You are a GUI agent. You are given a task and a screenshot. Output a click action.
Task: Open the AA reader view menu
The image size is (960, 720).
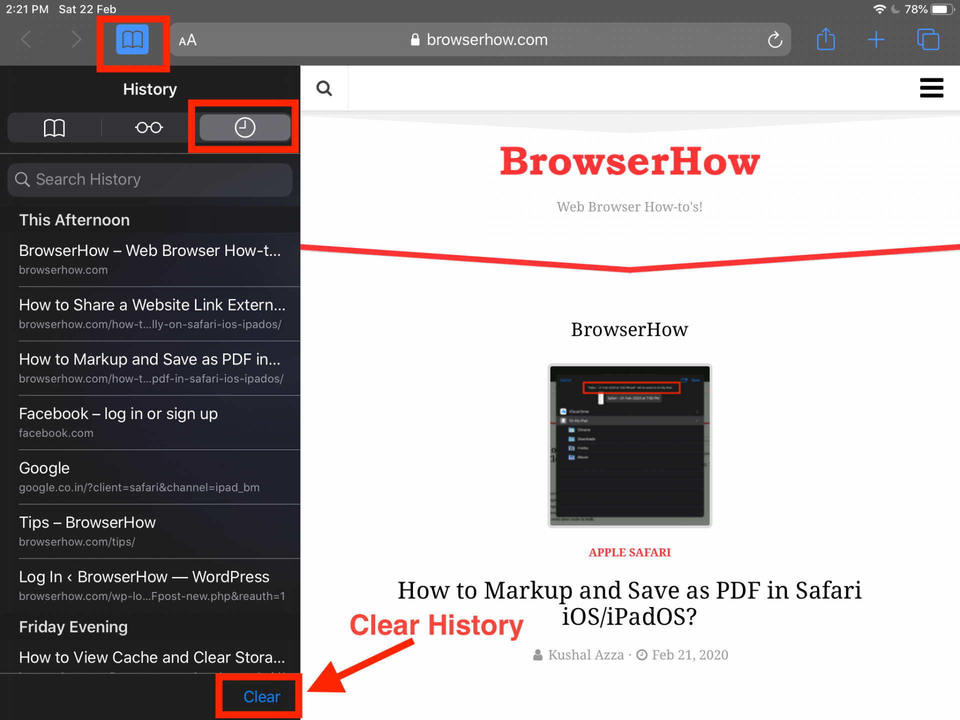point(187,40)
